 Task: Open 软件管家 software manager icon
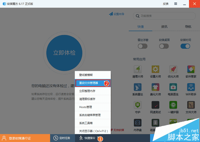[191, 69]
